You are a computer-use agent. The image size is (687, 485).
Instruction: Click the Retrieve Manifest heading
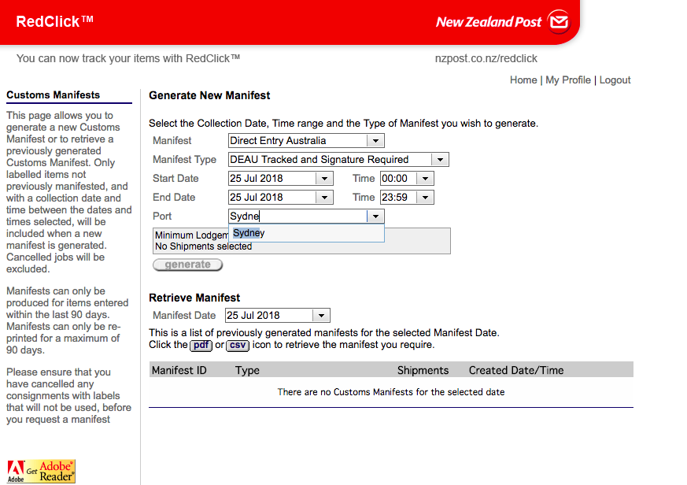tap(194, 298)
